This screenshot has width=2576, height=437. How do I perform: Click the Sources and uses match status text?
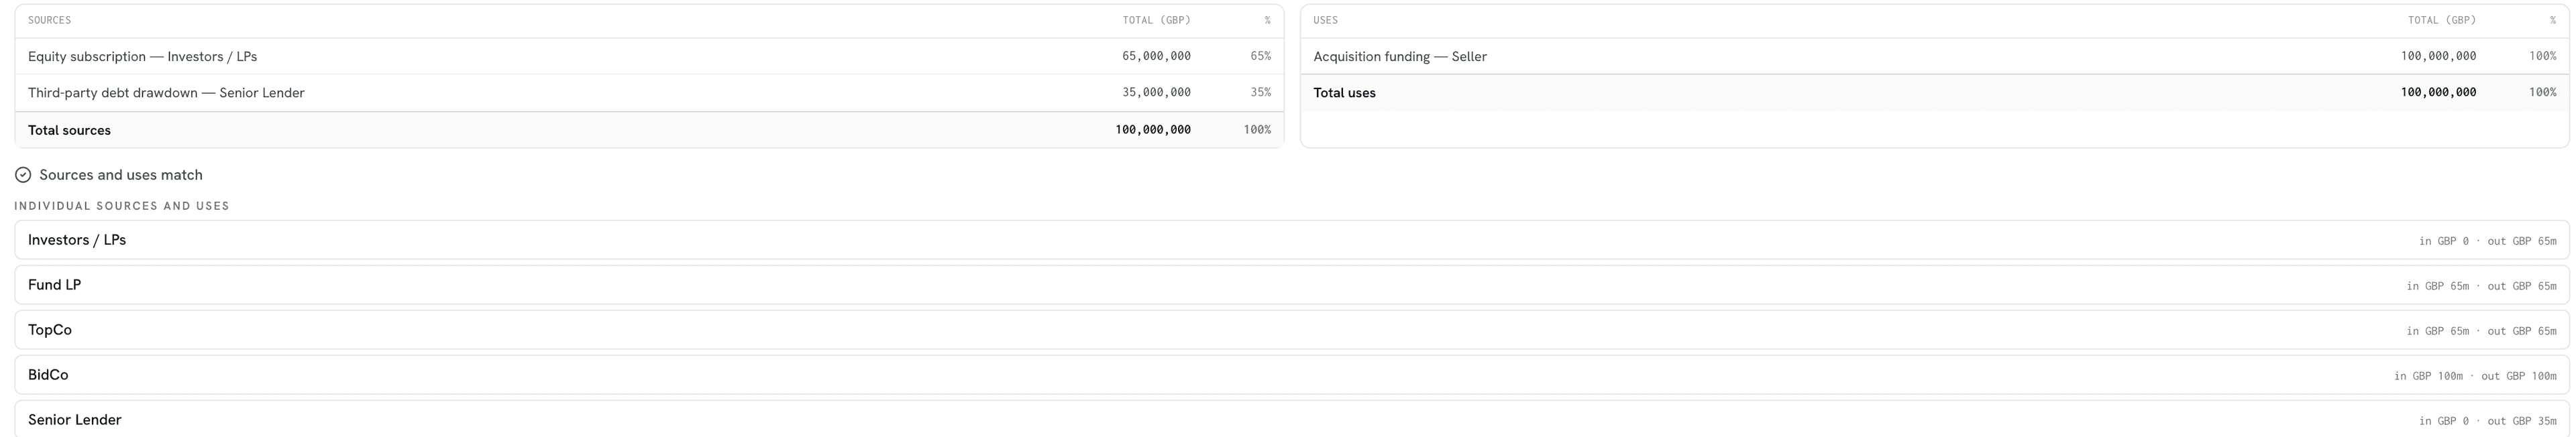pyautogui.click(x=121, y=175)
